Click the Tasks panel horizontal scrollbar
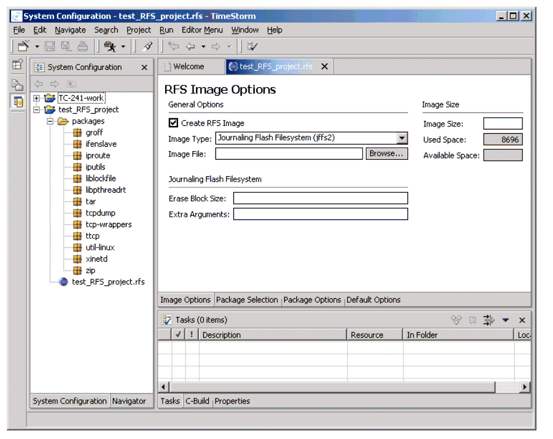The width and height of the screenshot is (553, 439). 331,387
